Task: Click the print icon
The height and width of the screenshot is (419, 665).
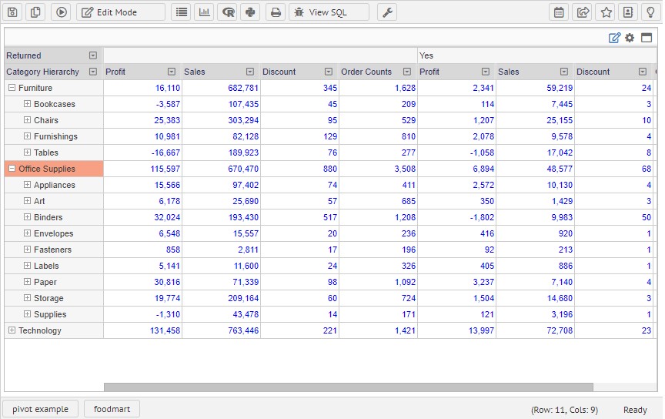Action: pos(275,12)
